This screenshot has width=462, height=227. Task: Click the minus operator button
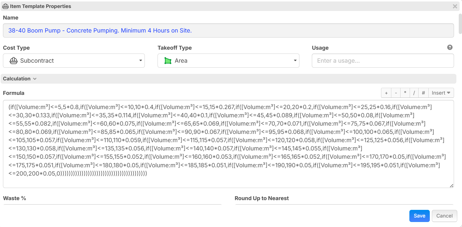pos(396,93)
